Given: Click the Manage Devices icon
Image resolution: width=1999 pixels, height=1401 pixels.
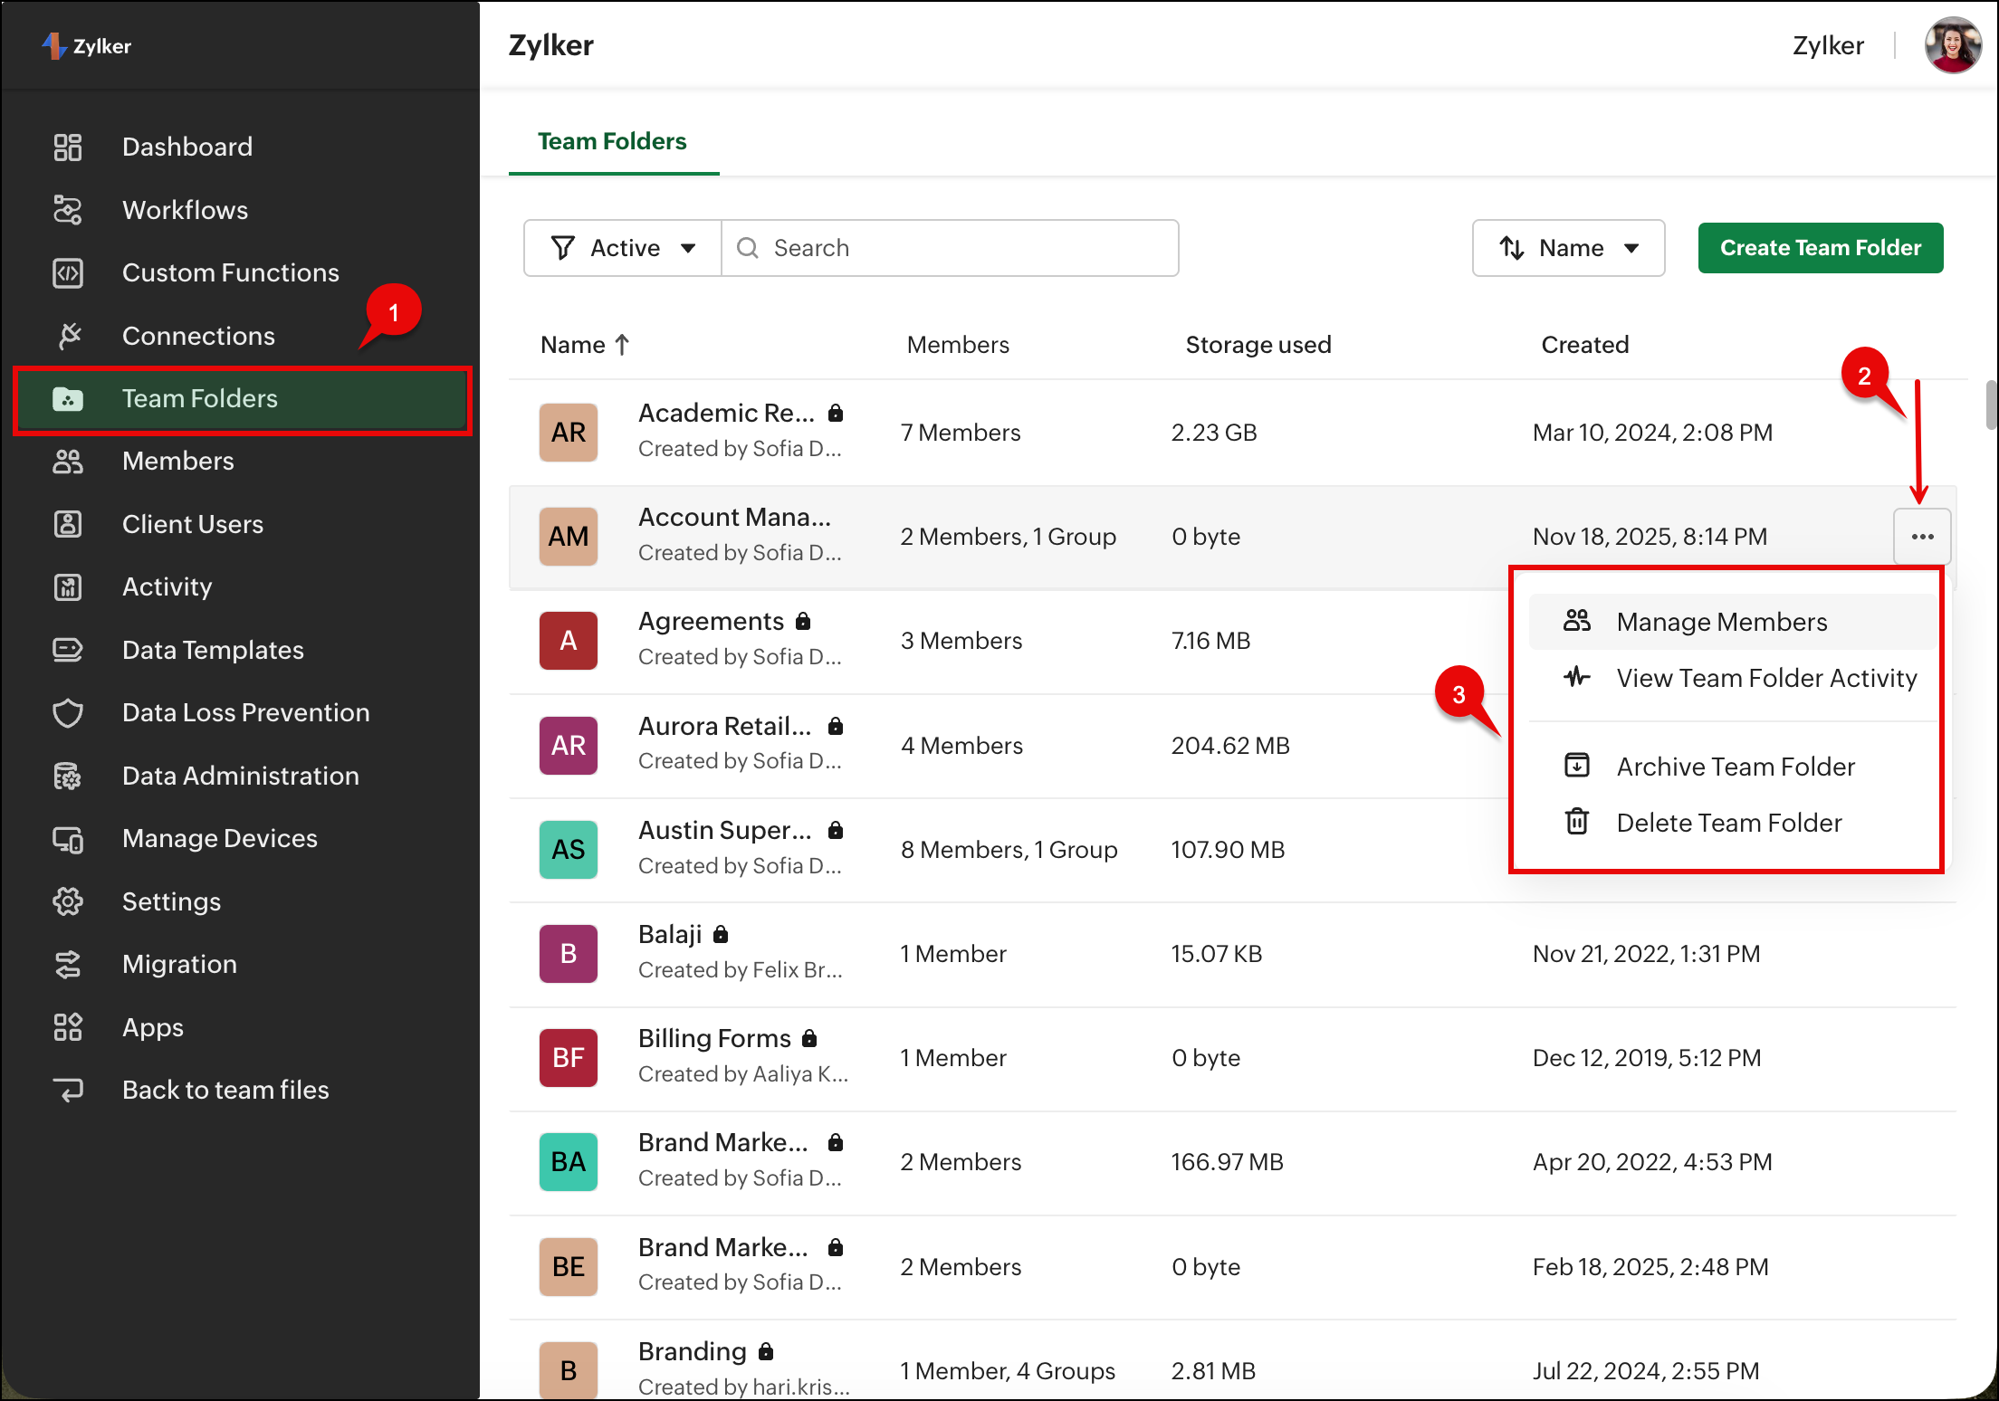Looking at the screenshot, I should [x=68, y=839].
